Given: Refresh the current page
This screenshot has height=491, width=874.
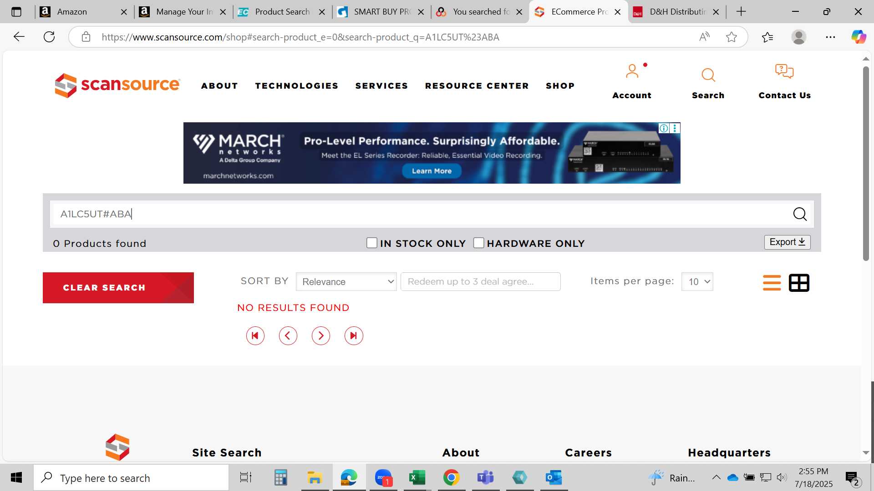Looking at the screenshot, I should tap(49, 37).
